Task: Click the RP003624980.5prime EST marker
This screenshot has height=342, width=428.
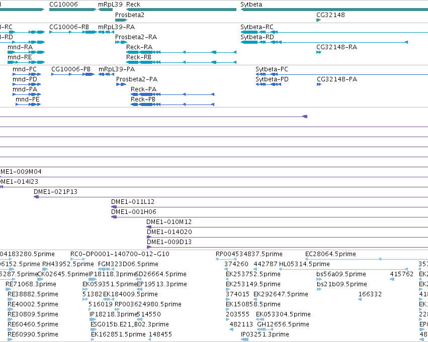Action: tap(117, 309)
